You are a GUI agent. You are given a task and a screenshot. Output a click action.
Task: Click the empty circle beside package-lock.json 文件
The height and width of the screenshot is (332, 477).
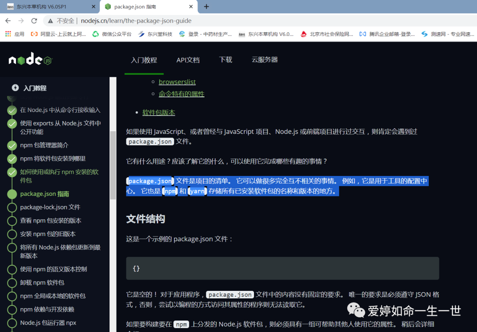coord(12,207)
